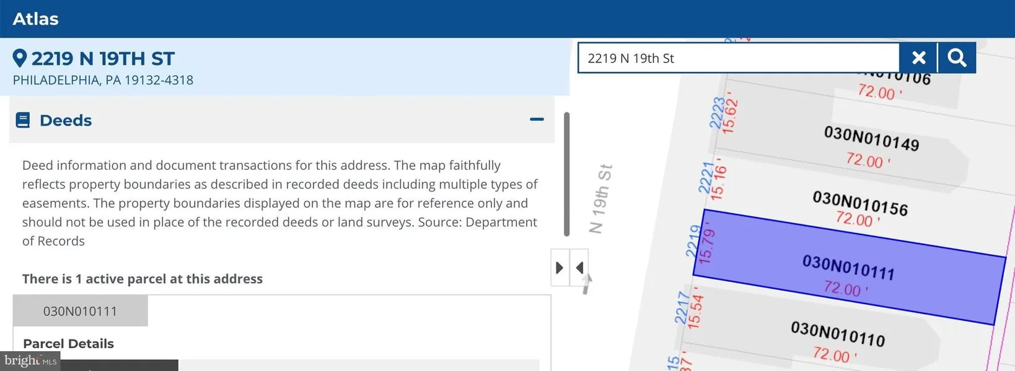Click the left panel vertical scrollbar
1015x371 pixels.
566,174
